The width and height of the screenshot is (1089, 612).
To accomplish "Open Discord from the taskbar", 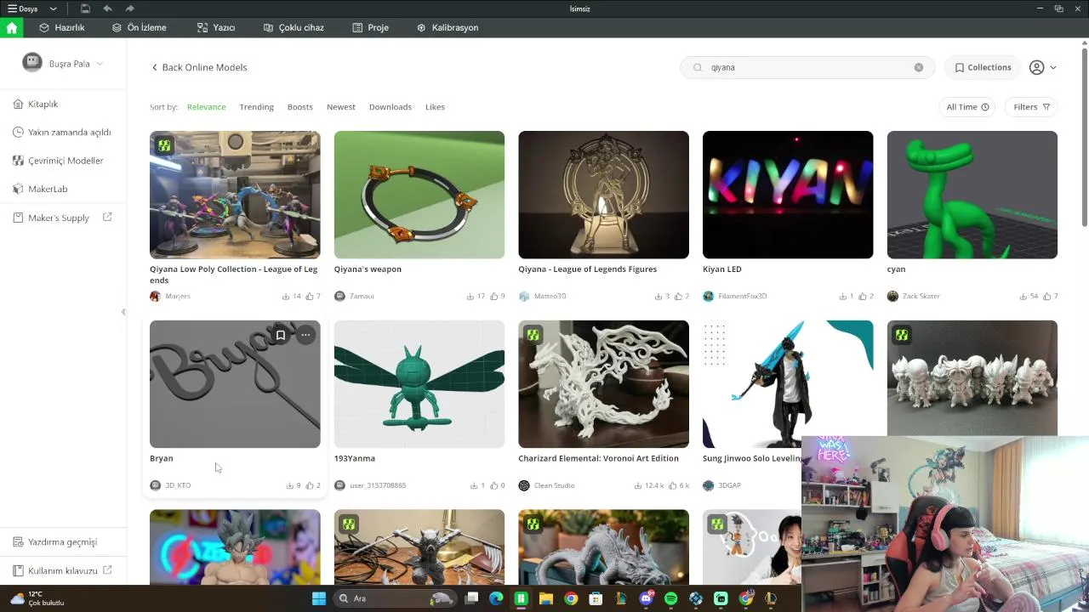I will tap(646, 598).
